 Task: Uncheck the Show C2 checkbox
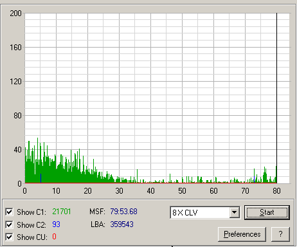9,224
